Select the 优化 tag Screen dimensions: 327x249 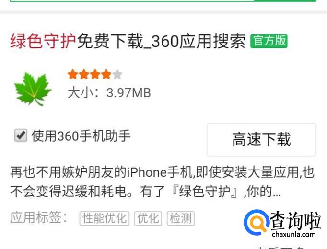coord(148,218)
